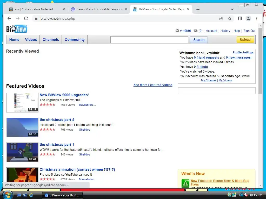
Task: Open New BitView 2009 upgrades! title
Action: (x=64, y=95)
